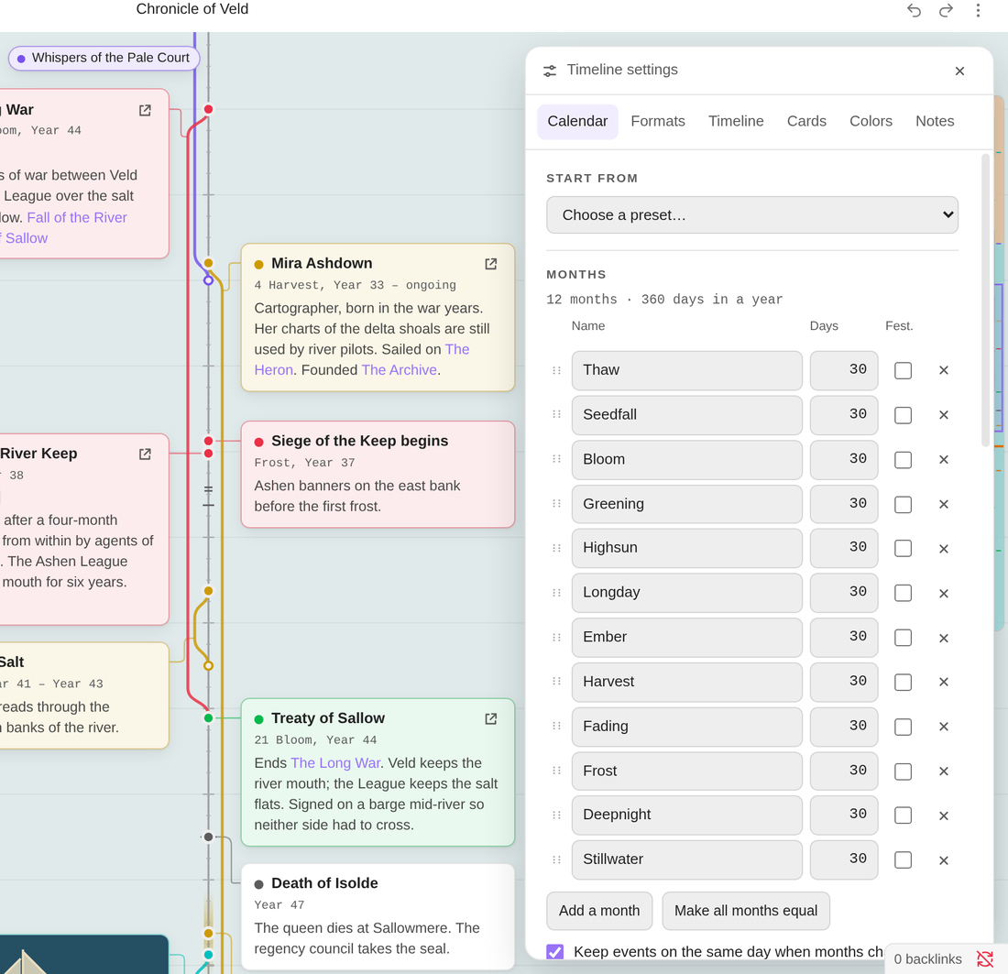Check the Deepnight festival box
This screenshot has width=1008, height=974.
click(x=904, y=815)
